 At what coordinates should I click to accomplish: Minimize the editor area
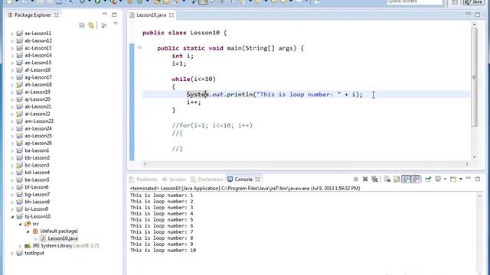click(468, 14)
